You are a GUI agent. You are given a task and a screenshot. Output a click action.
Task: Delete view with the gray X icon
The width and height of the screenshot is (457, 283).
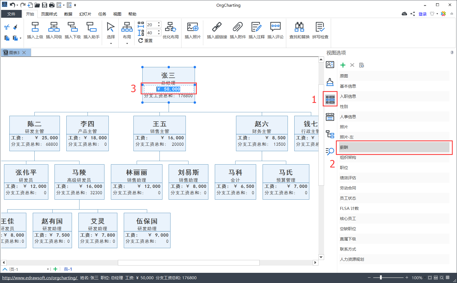pos(352,65)
